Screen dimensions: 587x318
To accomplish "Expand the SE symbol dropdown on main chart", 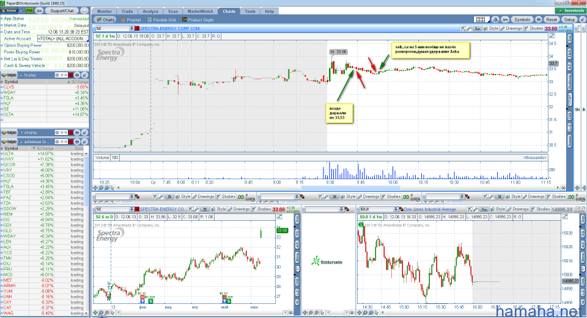I will [x=132, y=29].
